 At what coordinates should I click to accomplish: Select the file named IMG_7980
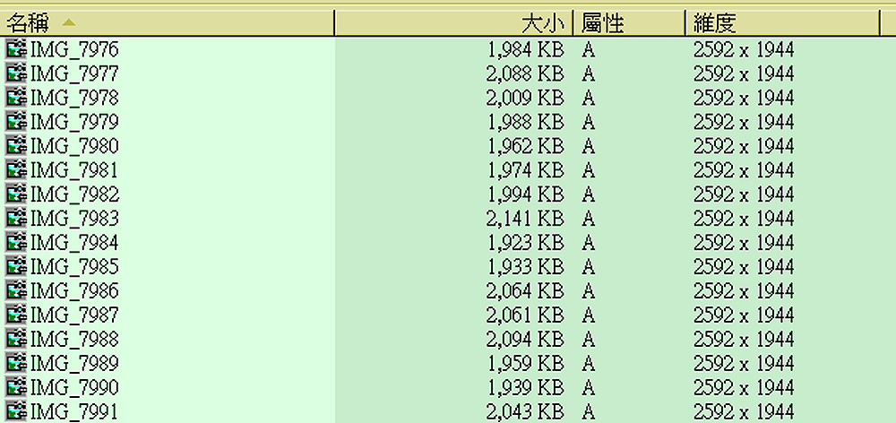pos(74,146)
